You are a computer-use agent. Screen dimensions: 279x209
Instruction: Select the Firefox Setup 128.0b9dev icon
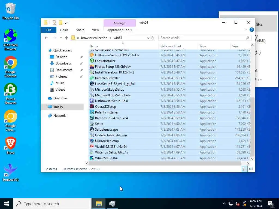92,67
